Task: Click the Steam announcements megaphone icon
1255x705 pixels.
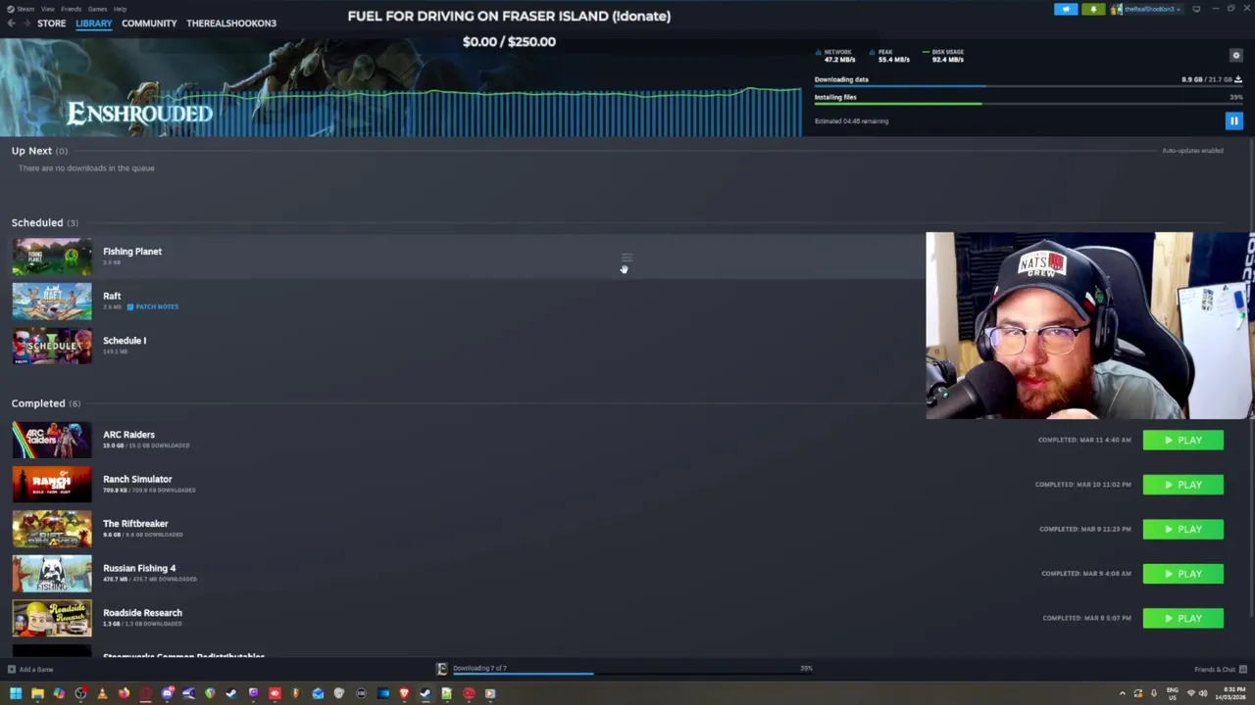Action: [x=1066, y=9]
